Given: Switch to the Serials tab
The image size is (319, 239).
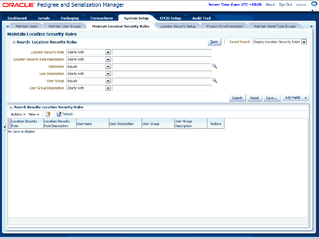Looking at the screenshot, I should pos(44,18).
